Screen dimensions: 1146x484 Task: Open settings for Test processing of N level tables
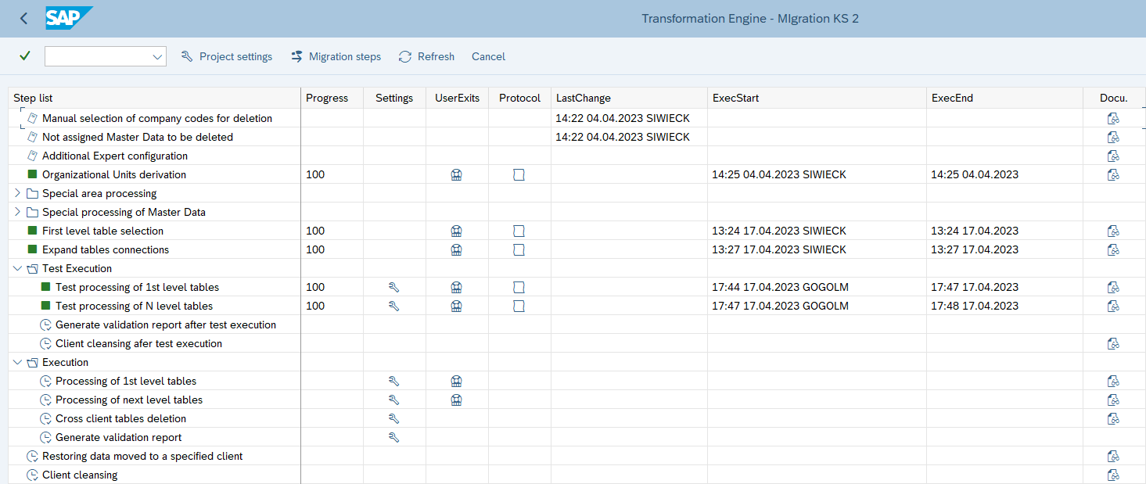click(x=394, y=307)
